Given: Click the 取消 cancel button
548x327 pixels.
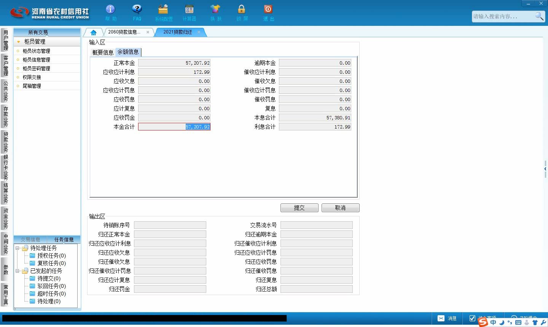Looking at the screenshot, I should (340, 208).
